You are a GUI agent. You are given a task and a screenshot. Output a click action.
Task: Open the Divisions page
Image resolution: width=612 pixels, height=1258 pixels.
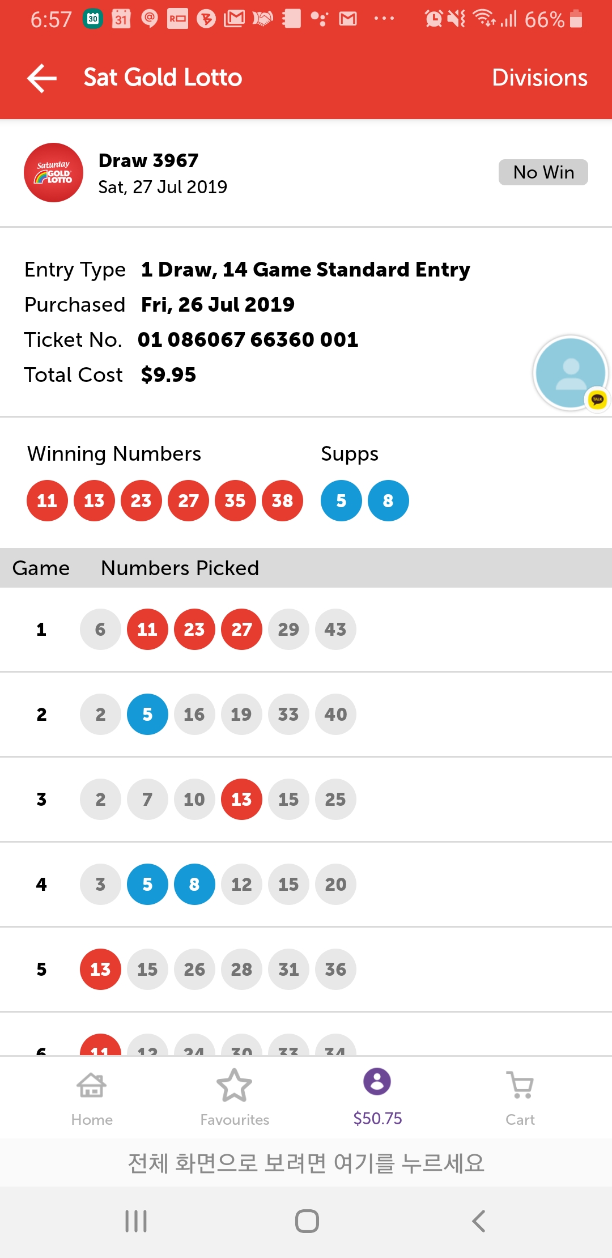click(x=539, y=78)
